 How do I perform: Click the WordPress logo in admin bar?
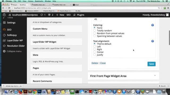[x=4, y=15]
